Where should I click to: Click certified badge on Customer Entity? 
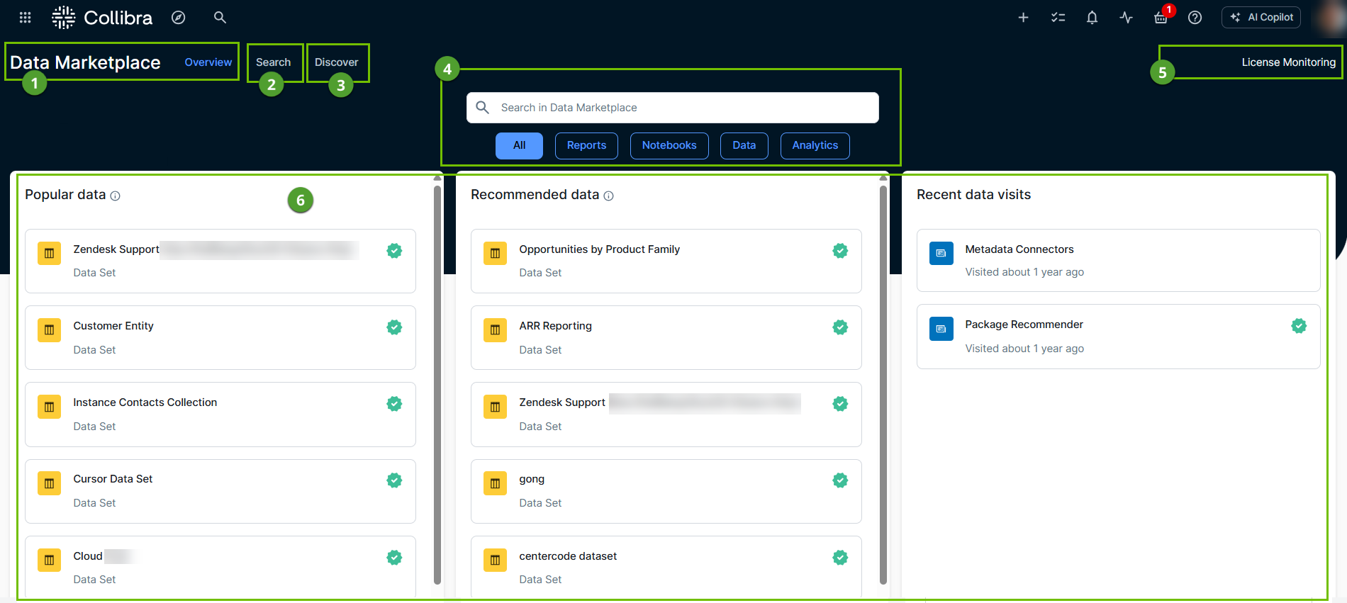[394, 327]
